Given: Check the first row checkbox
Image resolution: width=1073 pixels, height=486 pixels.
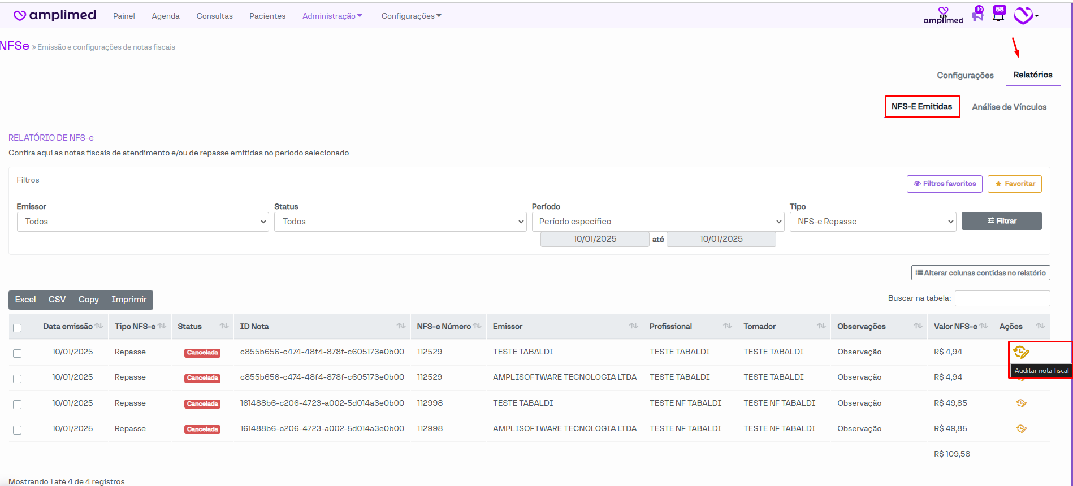Looking at the screenshot, I should (18, 353).
